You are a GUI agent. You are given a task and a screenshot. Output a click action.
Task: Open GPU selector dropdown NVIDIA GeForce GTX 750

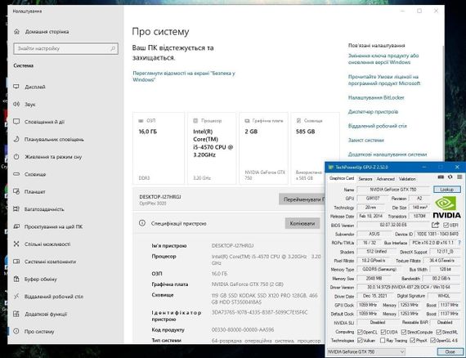click(x=365, y=351)
